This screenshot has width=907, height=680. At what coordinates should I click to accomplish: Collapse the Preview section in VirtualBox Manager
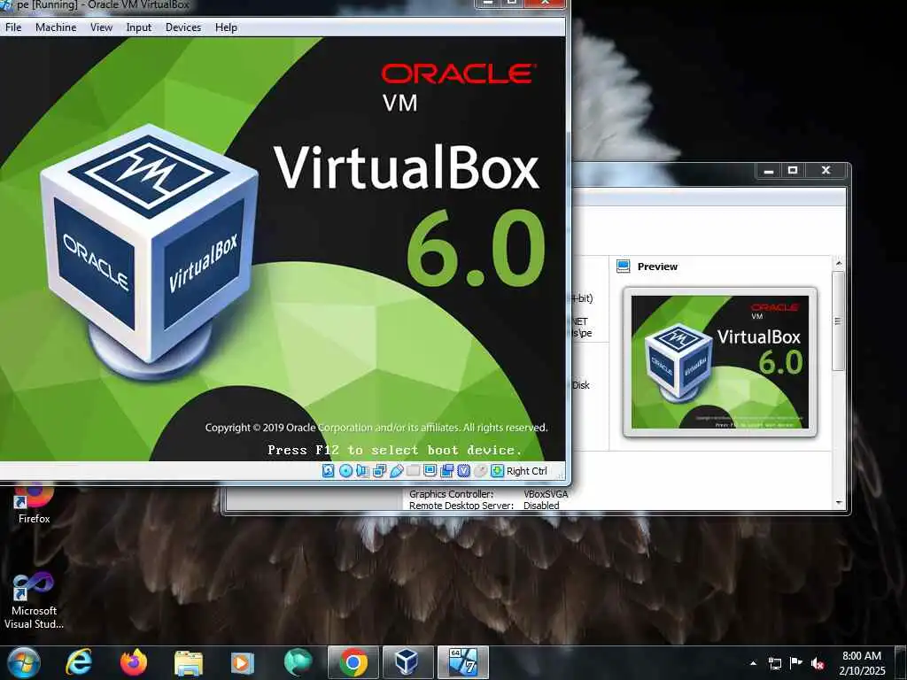[657, 267]
